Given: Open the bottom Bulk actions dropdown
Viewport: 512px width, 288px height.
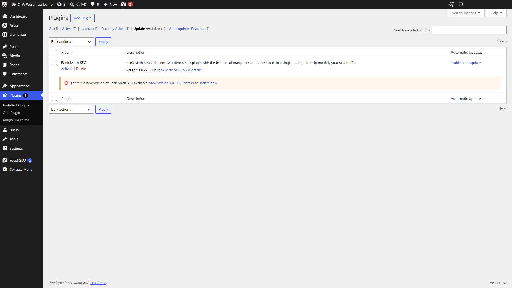Looking at the screenshot, I should (71, 109).
